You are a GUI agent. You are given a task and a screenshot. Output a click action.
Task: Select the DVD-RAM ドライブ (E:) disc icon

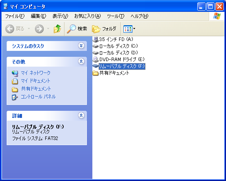coord(96,60)
